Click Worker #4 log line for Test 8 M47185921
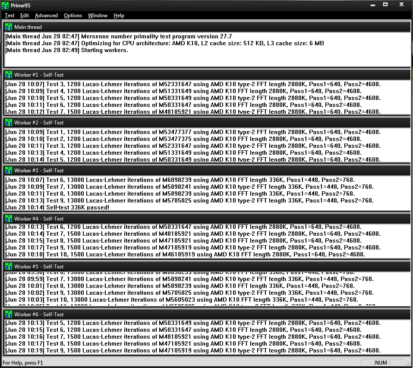Screen dimensions: 413x368 (x=183, y=240)
